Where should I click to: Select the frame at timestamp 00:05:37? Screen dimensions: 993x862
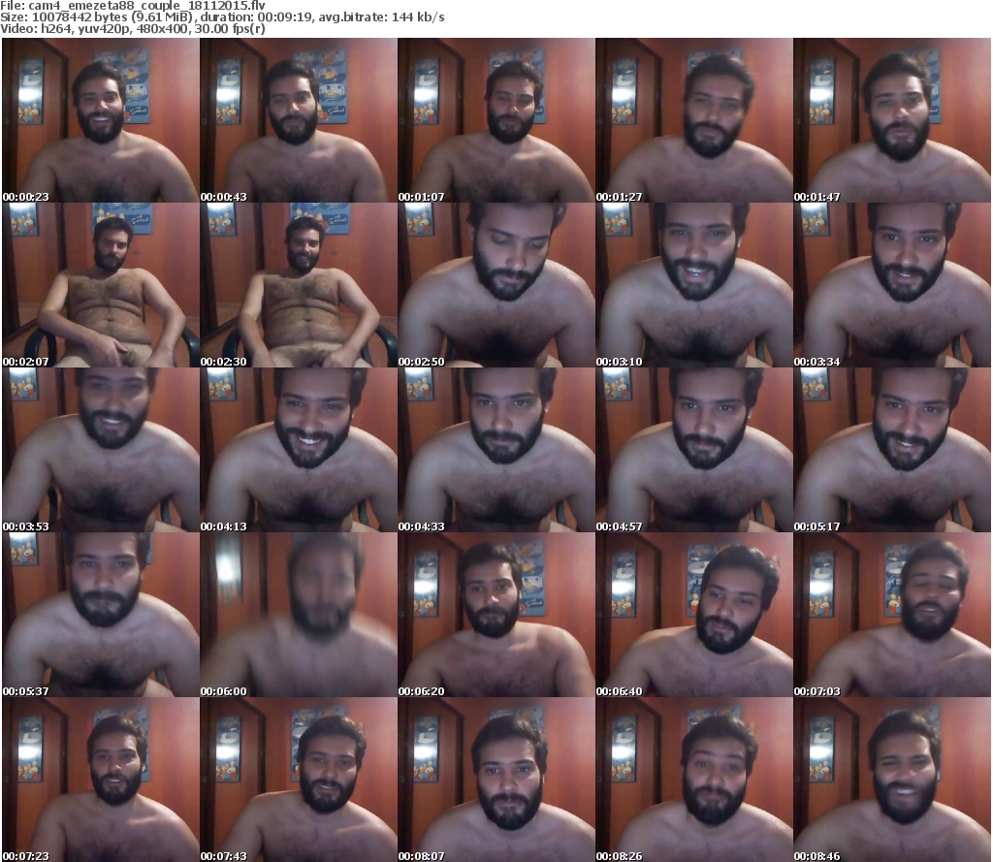[x=101, y=615]
